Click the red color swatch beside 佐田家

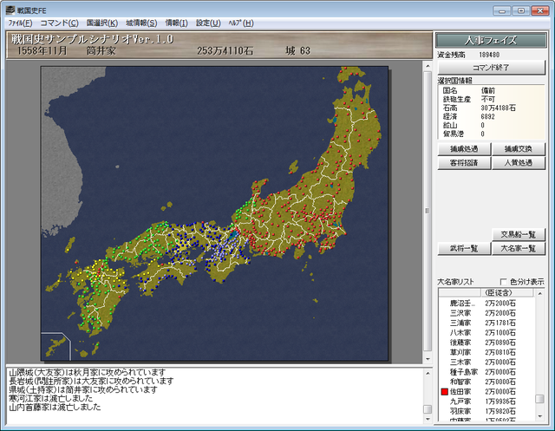(445, 392)
